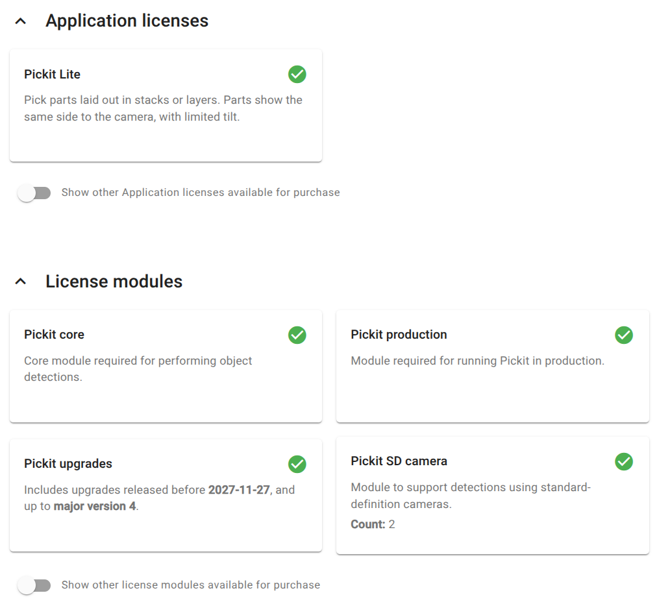Viewport: 659px width, 606px height.
Task: Select the Pickit core module title
Action: 54,335
